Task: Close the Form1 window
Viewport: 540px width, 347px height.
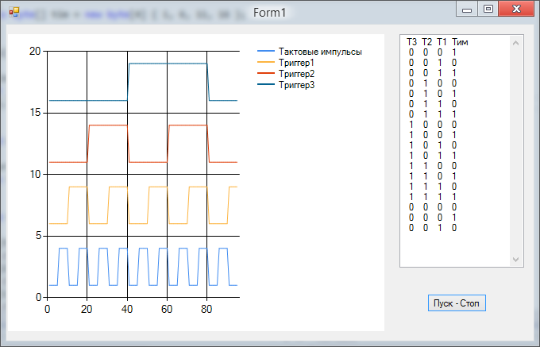Action: 516,10
